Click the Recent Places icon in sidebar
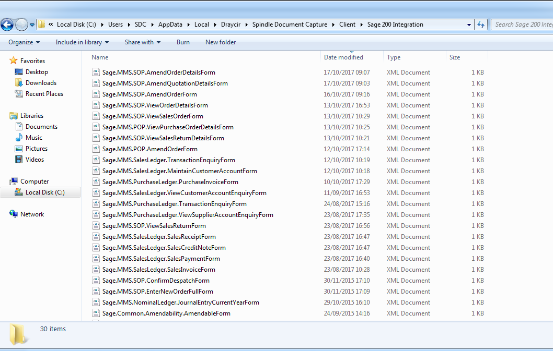553x351 pixels. 19,94
